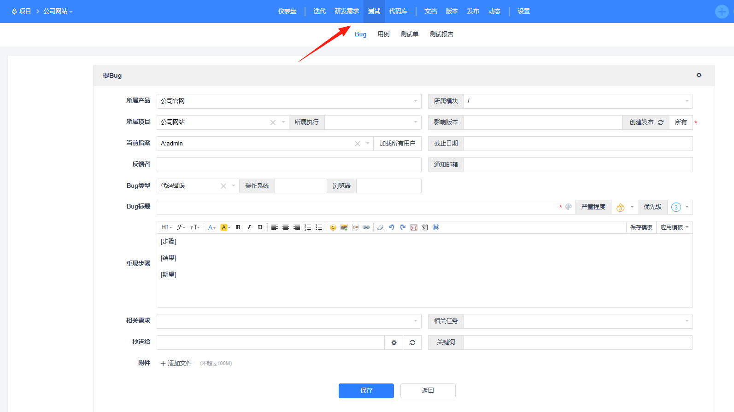Open the font size menu

click(x=195, y=227)
